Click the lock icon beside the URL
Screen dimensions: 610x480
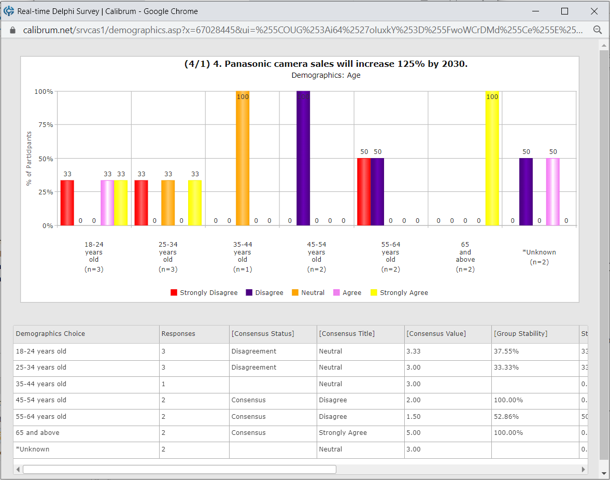[x=13, y=30]
